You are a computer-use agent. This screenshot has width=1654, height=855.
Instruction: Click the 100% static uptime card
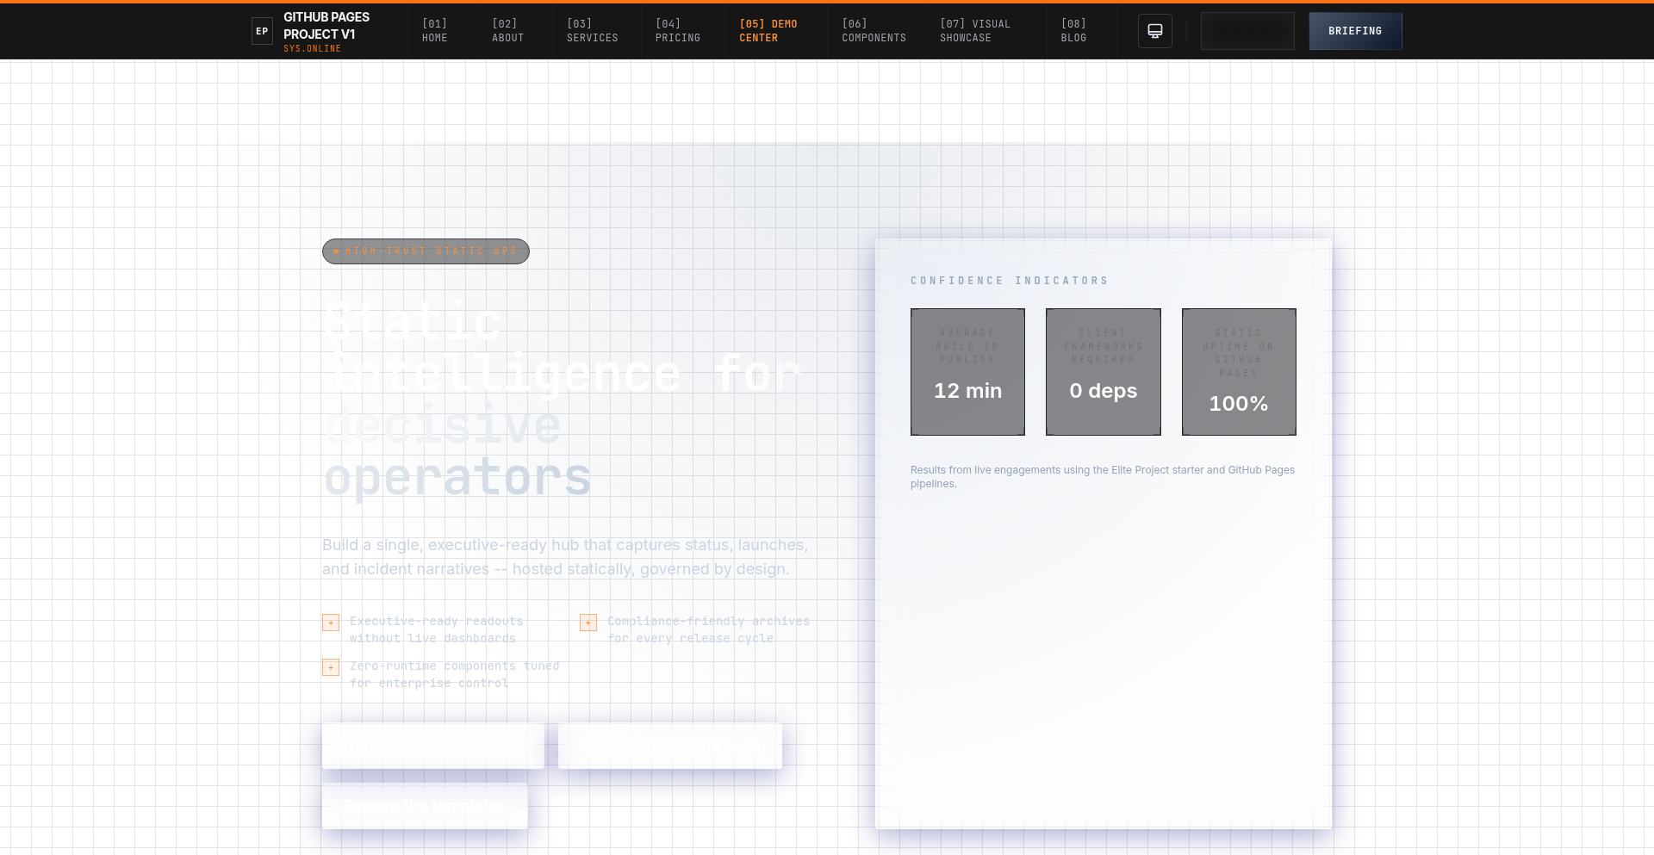[1239, 372]
